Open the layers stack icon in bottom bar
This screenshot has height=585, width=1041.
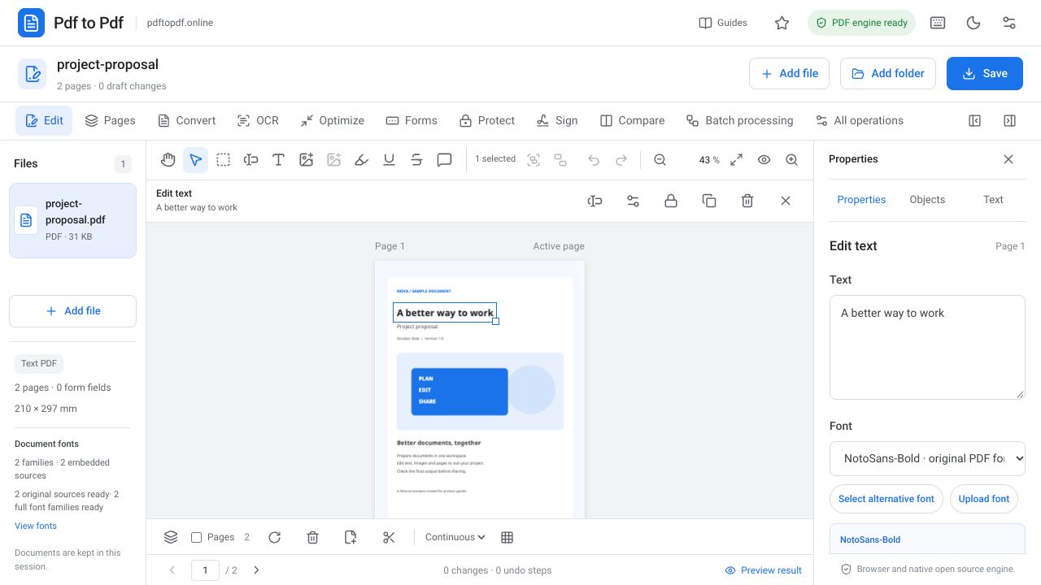click(171, 537)
